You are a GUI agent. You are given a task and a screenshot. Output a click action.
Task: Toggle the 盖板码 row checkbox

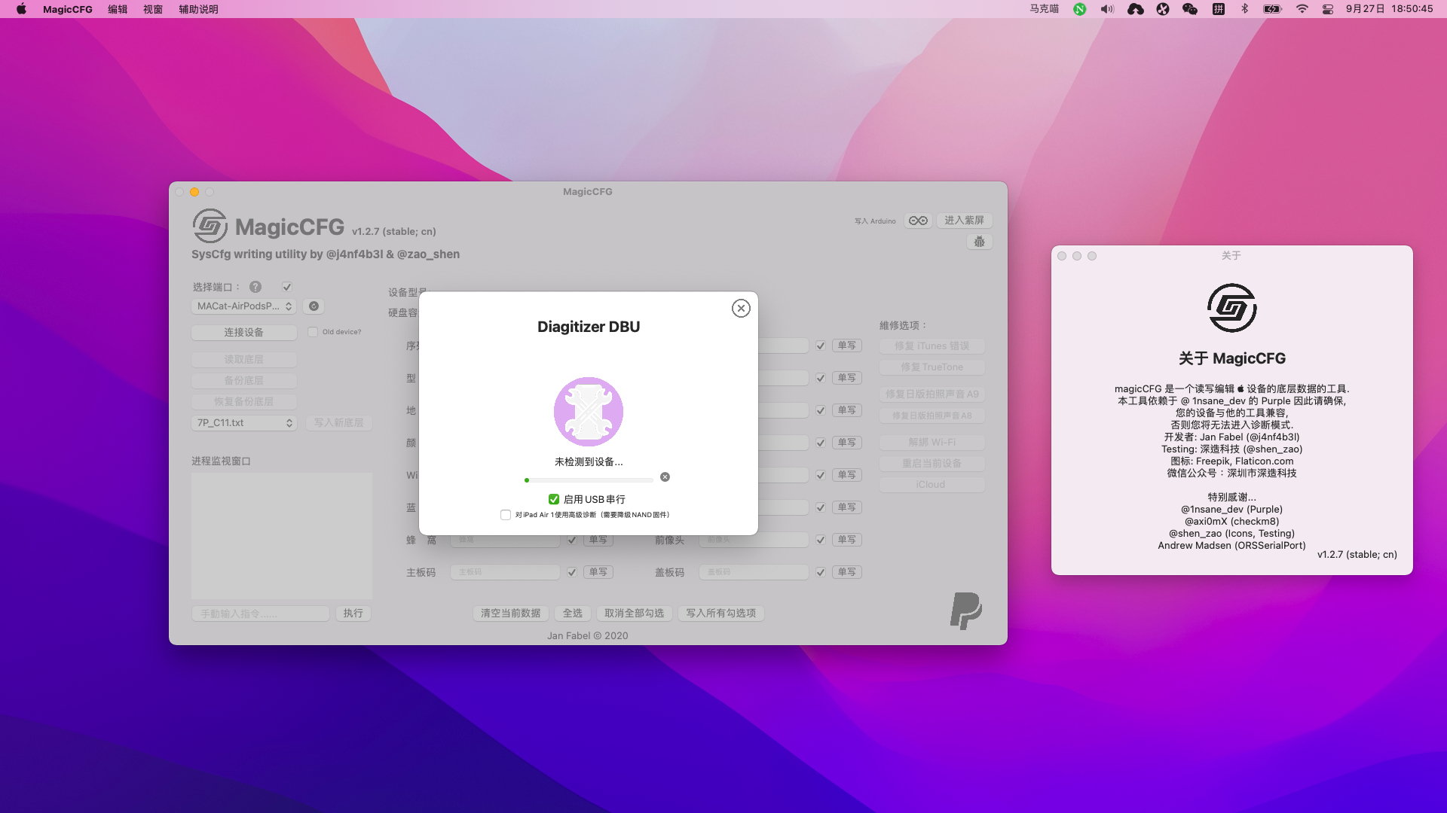coord(821,572)
